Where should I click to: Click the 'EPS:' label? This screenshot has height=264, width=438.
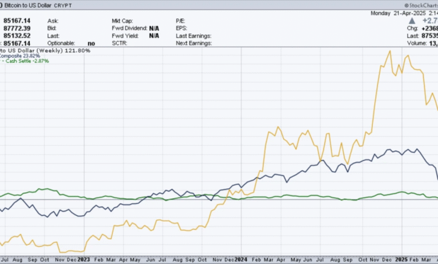(181, 28)
